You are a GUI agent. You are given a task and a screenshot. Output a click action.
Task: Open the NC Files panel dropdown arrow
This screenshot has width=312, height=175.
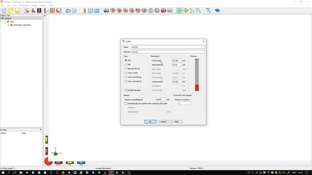click(x=40, y=130)
